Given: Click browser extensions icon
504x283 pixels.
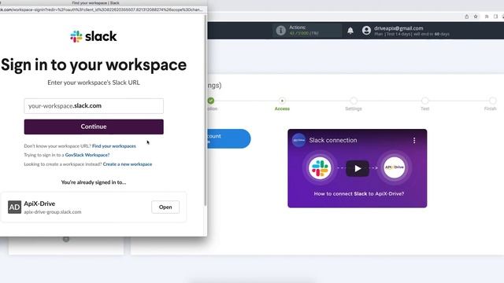Looking at the screenshot, I should [487, 17].
